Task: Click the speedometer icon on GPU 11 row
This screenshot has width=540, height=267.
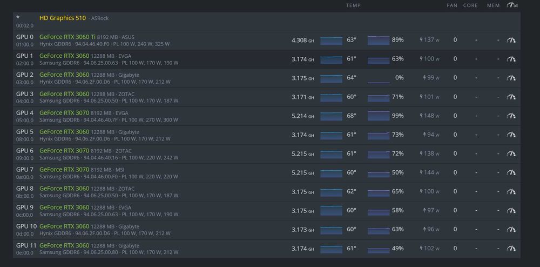Action: [511, 248]
